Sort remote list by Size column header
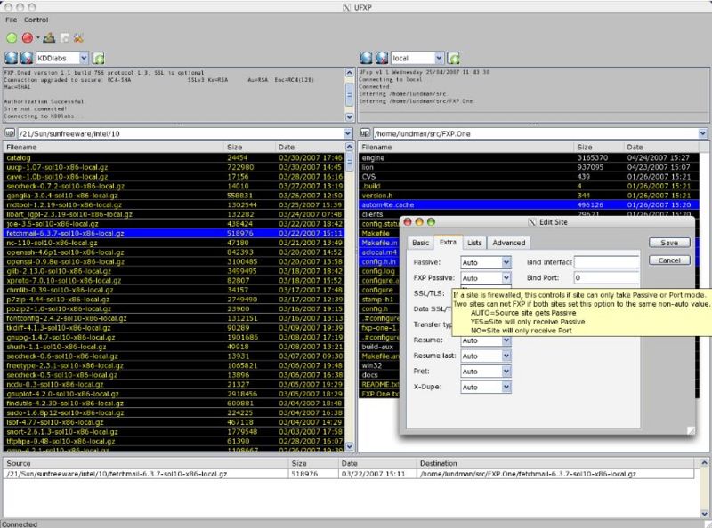Screen dimensions: 712x528 [x=250, y=147]
